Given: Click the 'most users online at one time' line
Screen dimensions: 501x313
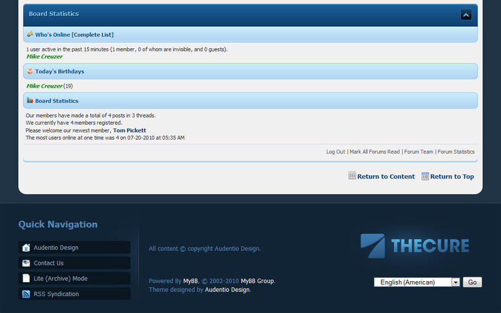Looking at the screenshot, I should 105,138.
